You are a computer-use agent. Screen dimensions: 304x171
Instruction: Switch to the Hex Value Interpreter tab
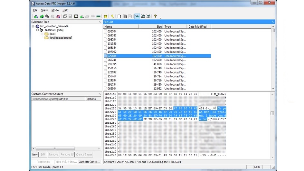click(65, 162)
